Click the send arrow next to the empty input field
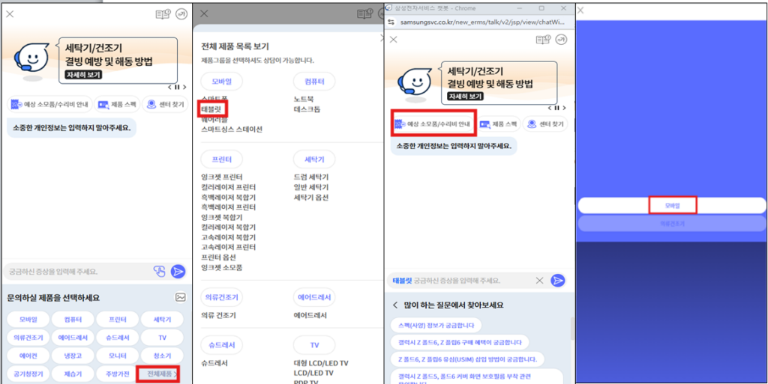Screen dimensions: 768x384 coord(178,271)
